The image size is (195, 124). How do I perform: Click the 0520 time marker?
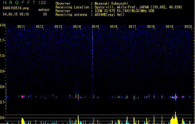click(188, 27)
